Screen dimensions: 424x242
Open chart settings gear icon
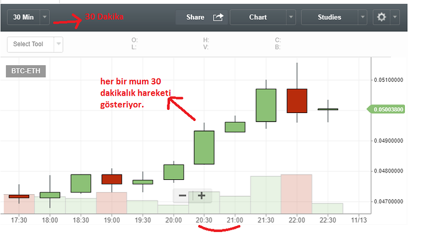point(382,17)
